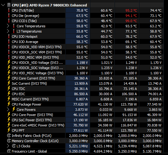The height and width of the screenshot is (155, 168).
Task: Click clock icon beside Infinity Fabric Clock (FCLK)
Action: coord(9,136)
